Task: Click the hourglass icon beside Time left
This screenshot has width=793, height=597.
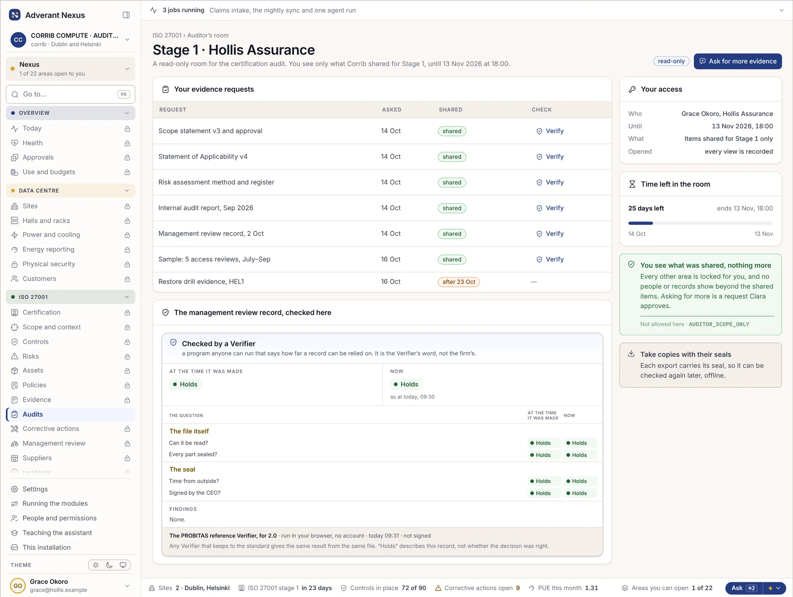Action: [632, 184]
